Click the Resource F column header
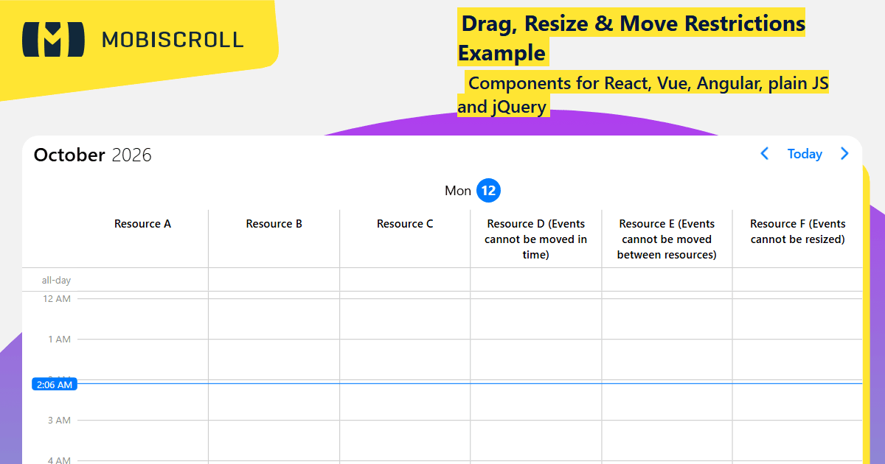 (798, 231)
